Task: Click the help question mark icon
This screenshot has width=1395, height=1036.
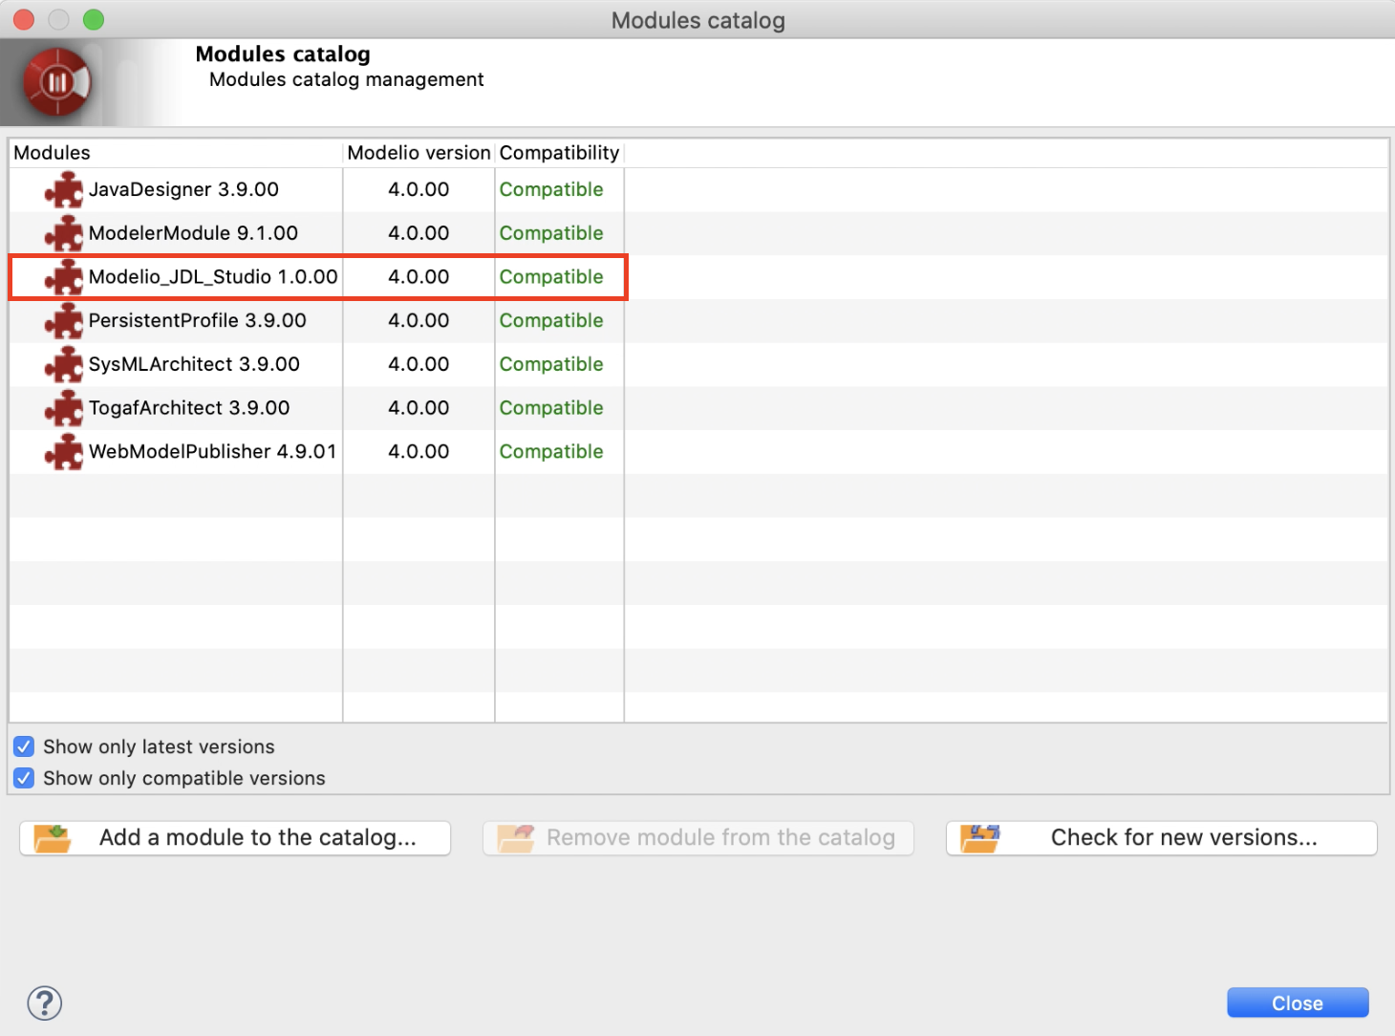Action: pyautogui.click(x=45, y=1004)
